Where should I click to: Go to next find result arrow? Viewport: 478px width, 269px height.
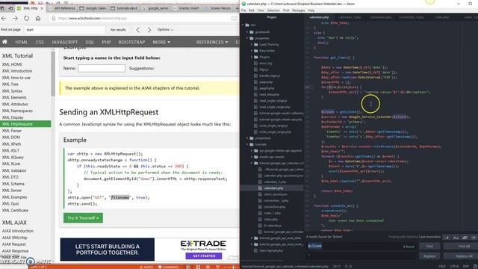pyautogui.click(x=149, y=30)
